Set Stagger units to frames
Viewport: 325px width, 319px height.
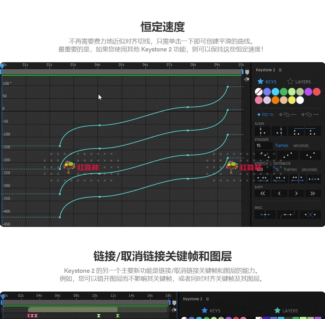(282, 146)
